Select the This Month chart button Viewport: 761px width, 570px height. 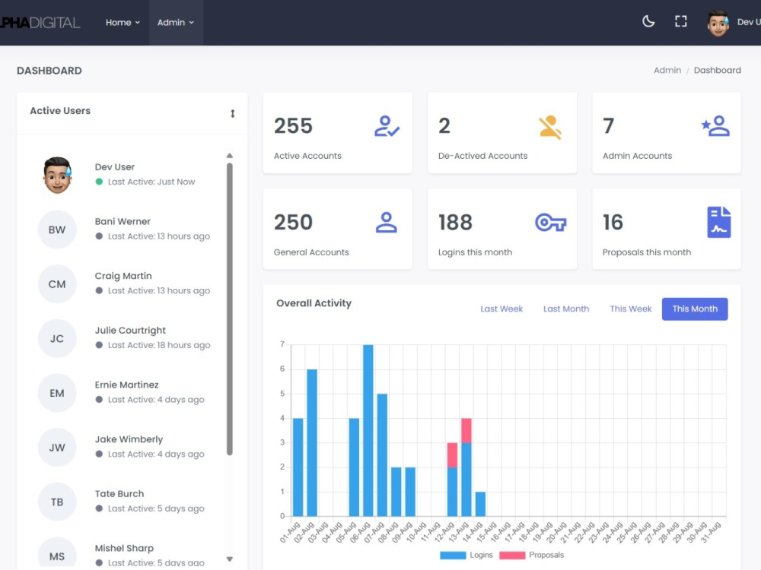click(x=695, y=309)
